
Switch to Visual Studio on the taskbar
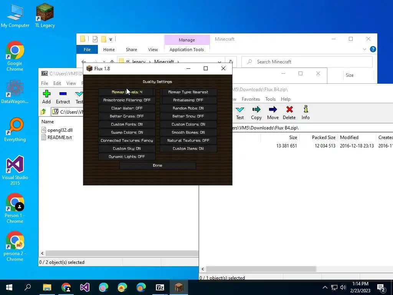point(84,287)
